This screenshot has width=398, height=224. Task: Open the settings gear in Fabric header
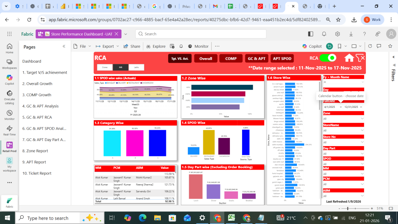pos(337,34)
